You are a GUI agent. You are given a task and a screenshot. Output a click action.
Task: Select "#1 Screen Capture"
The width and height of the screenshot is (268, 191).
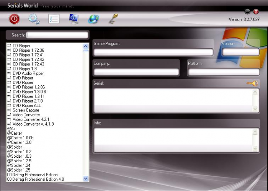(x=23, y=110)
